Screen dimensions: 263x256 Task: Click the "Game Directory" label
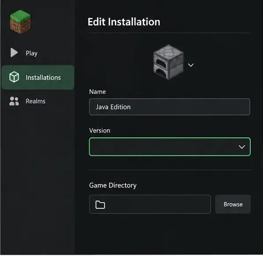click(113, 186)
